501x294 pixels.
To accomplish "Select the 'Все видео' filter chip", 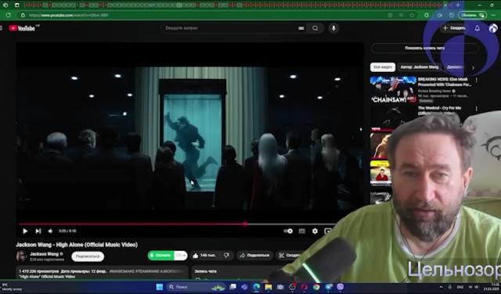I will (383, 67).
